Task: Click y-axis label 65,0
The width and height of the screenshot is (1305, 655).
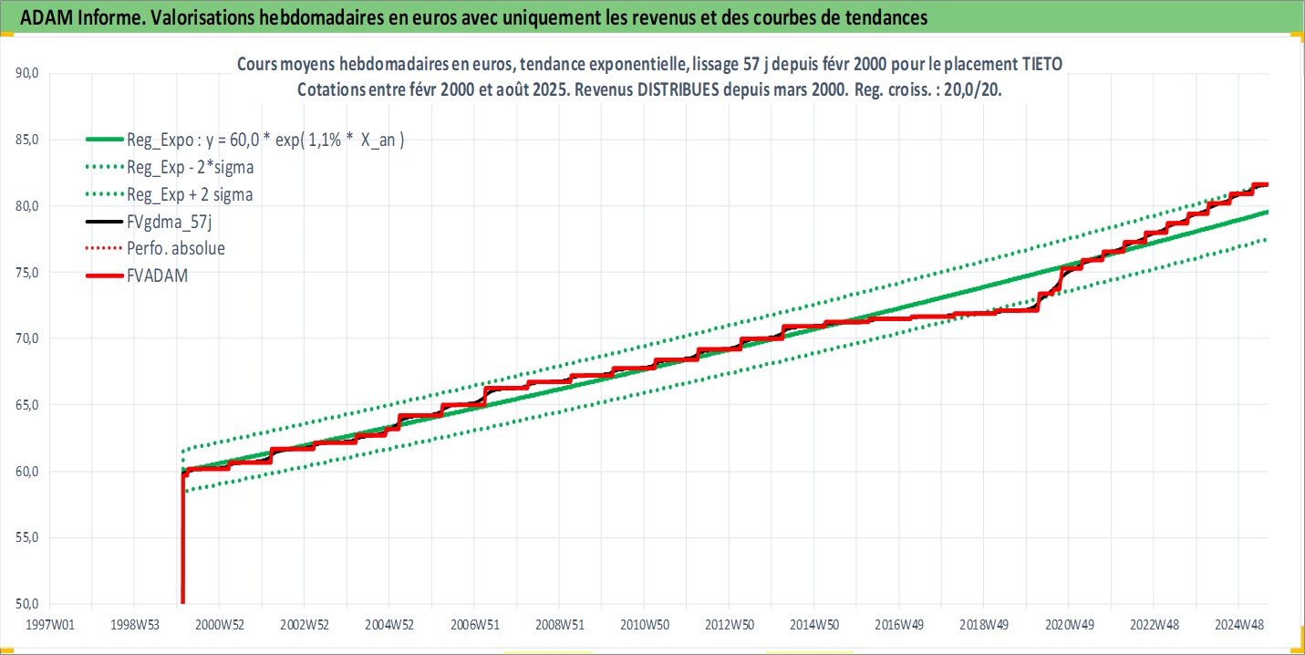Action: (28, 405)
